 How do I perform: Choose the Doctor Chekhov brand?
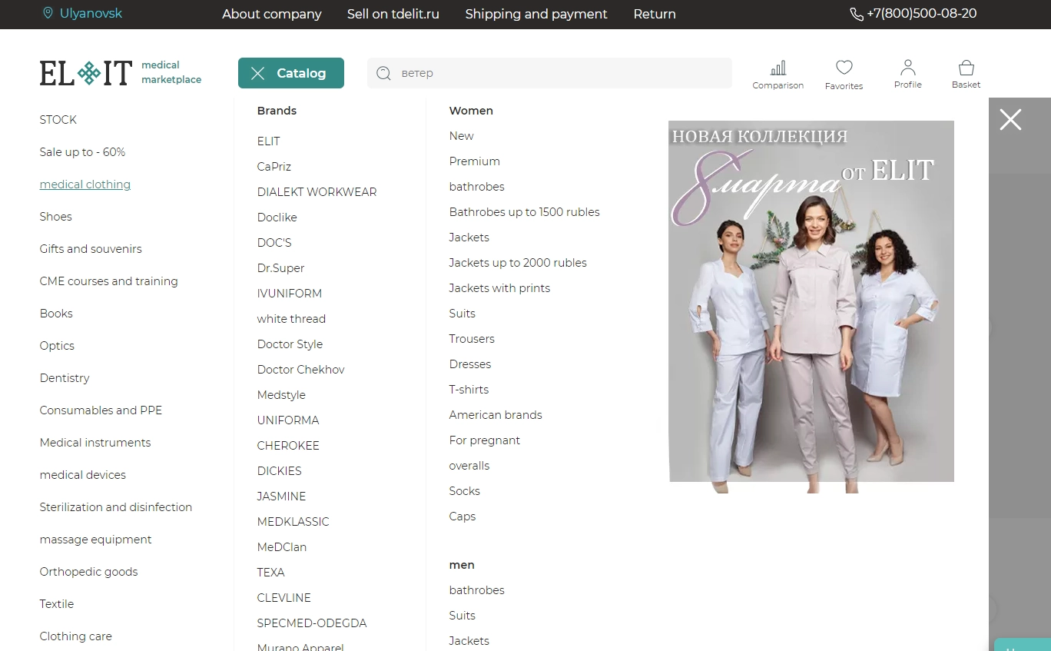pyautogui.click(x=301, y=370)
